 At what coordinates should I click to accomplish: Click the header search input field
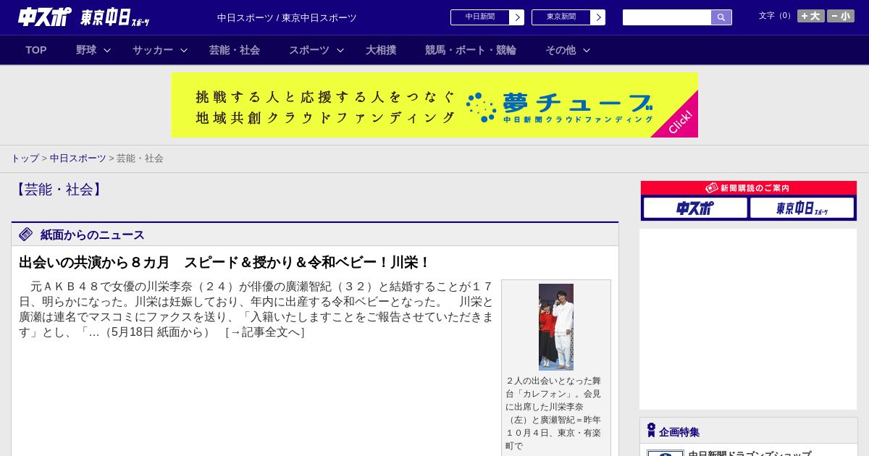coord(667,17)
